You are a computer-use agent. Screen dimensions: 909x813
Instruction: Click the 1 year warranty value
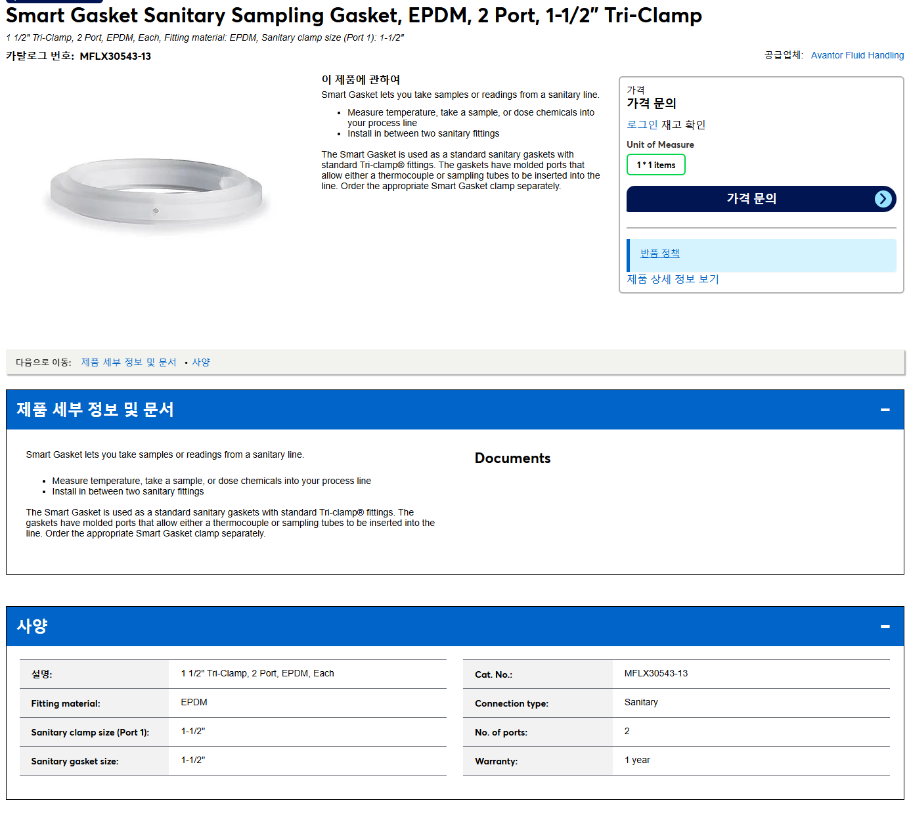tap(636, 760)
